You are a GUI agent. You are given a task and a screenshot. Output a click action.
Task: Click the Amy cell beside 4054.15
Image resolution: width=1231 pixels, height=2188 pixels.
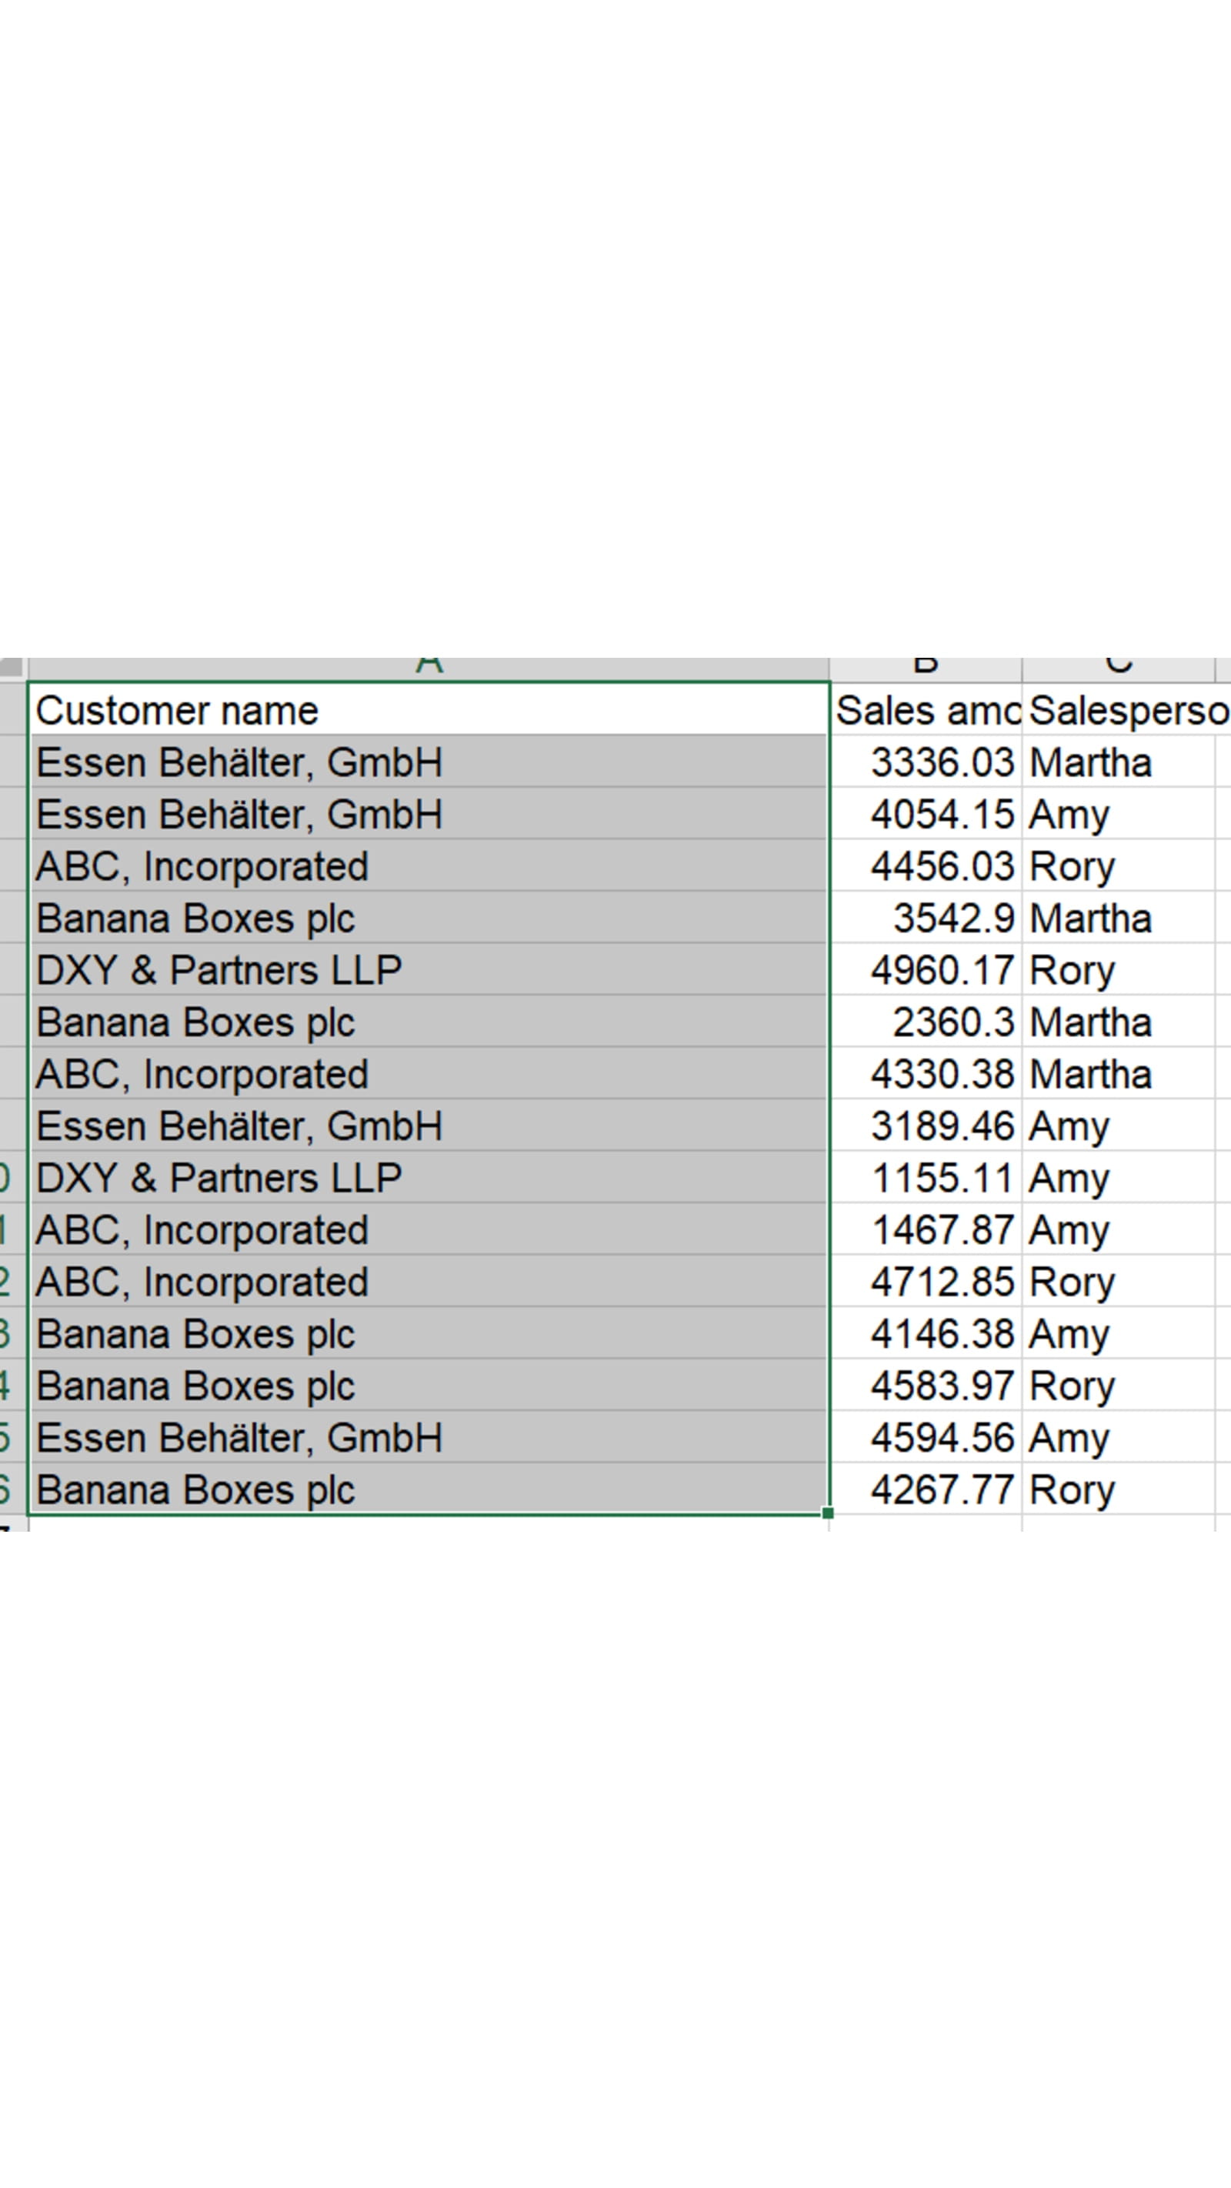click(x=1118, y=814)
